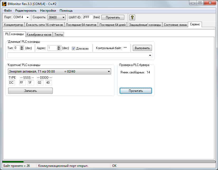Click the Тип numeric field
Viewport: 218px width, 170px height.
[x=17, y=48]
